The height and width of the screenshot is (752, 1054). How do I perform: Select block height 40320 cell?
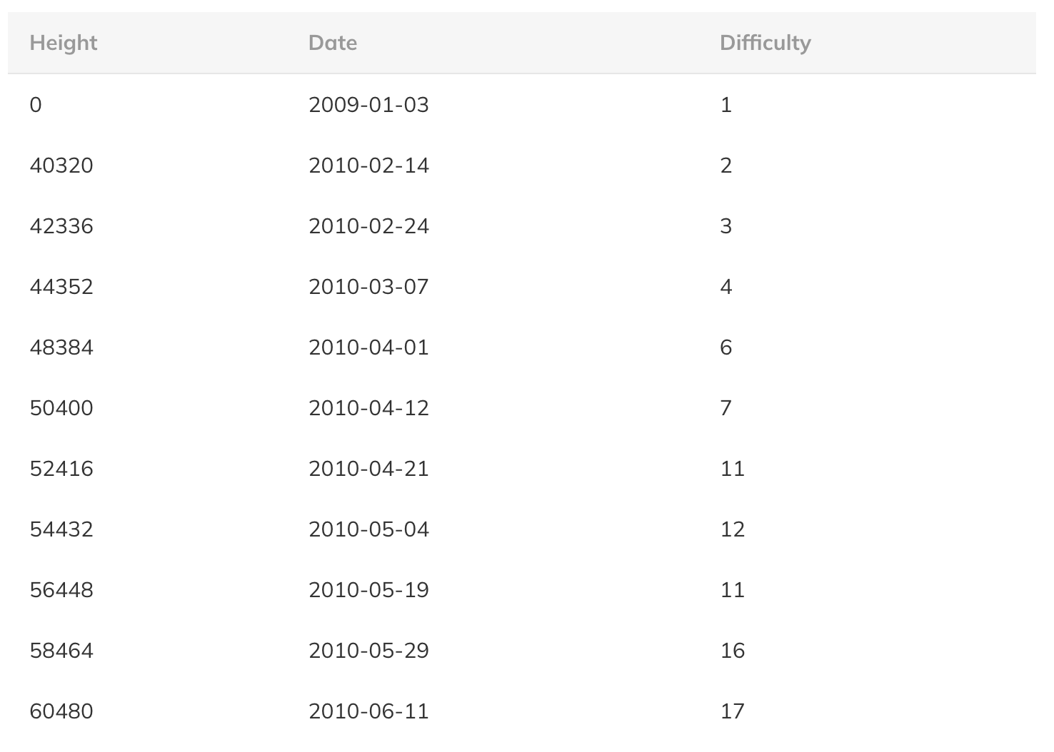tap(61, 166)
